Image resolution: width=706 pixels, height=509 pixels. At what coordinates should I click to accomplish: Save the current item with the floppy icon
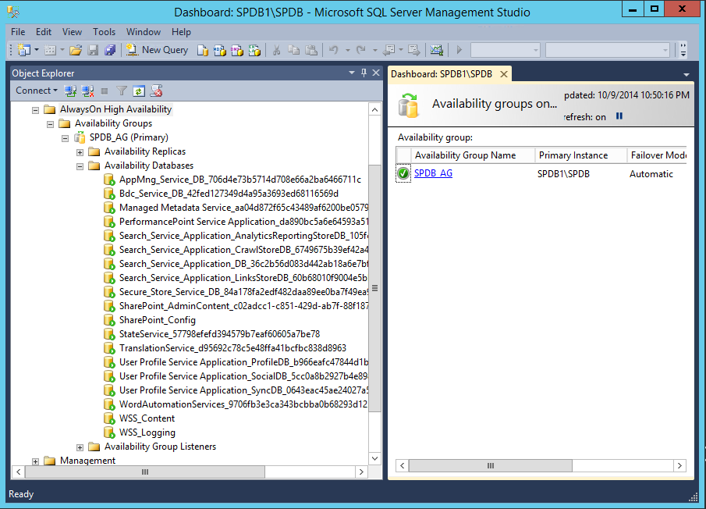[93, 50]
